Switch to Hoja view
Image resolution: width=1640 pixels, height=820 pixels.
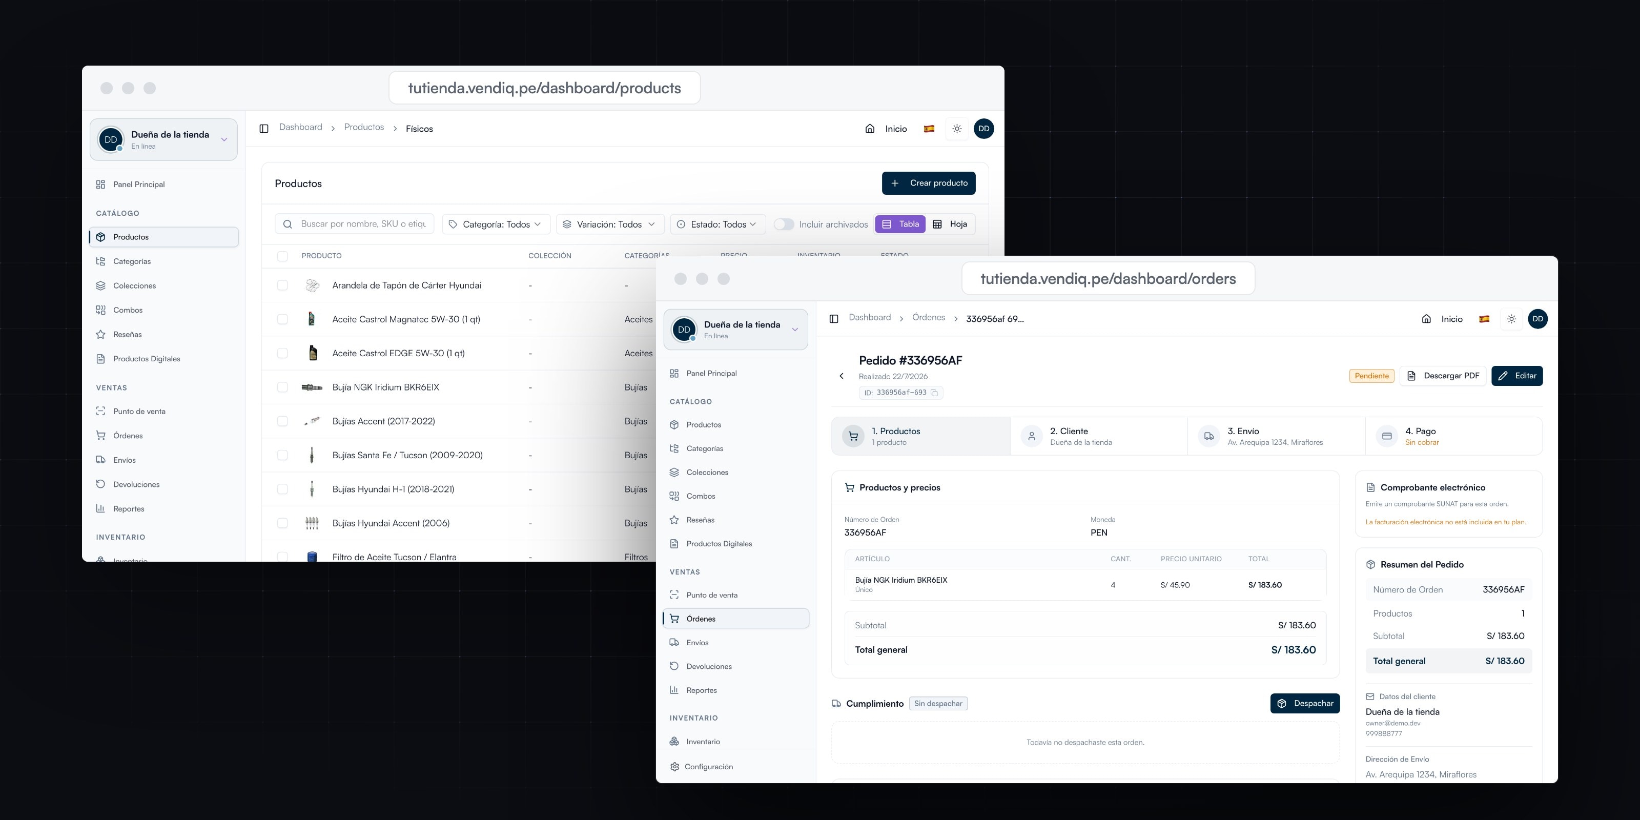click(950, 224)
